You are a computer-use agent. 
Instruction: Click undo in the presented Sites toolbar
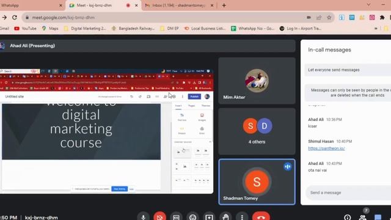click(132, 97)
